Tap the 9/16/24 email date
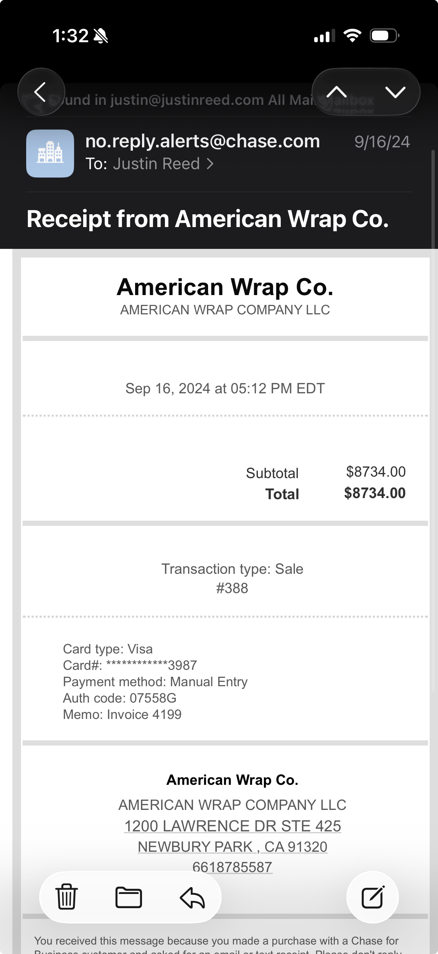The height and width of the screenshot is (954, 438). (x=382, y=142)
